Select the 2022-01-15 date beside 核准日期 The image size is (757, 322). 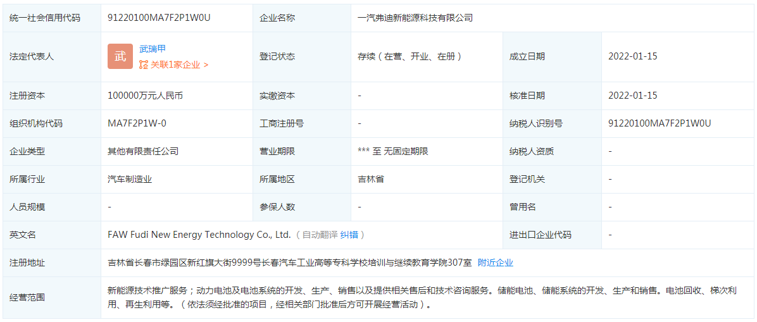[x=633, y=96]
